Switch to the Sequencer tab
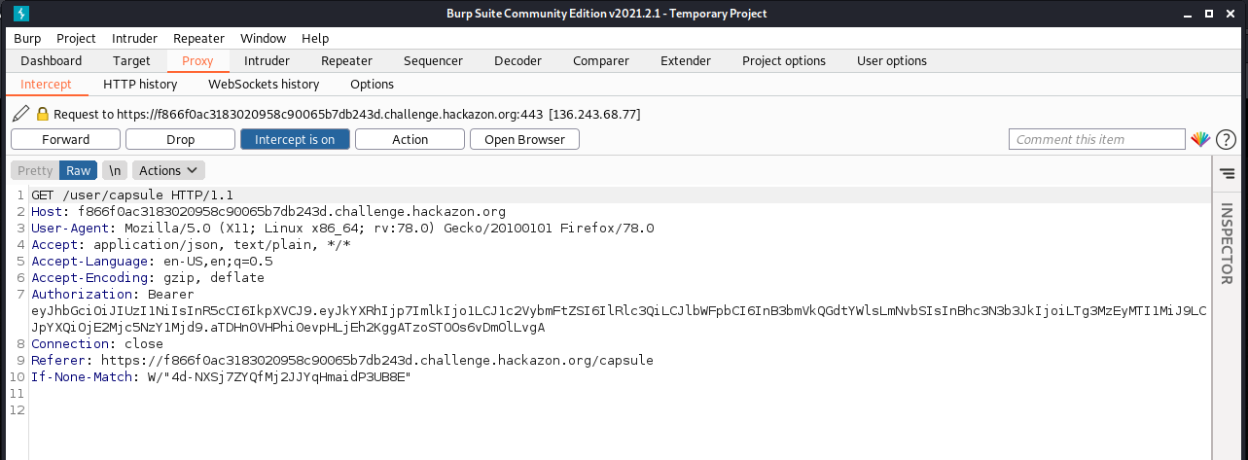 coord(433,60)
